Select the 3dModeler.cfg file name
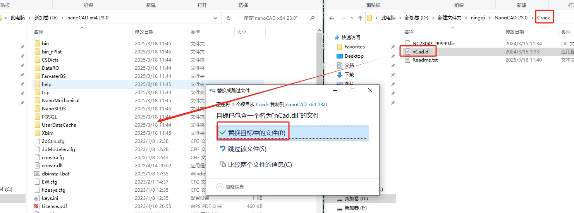 coord(58,149)
